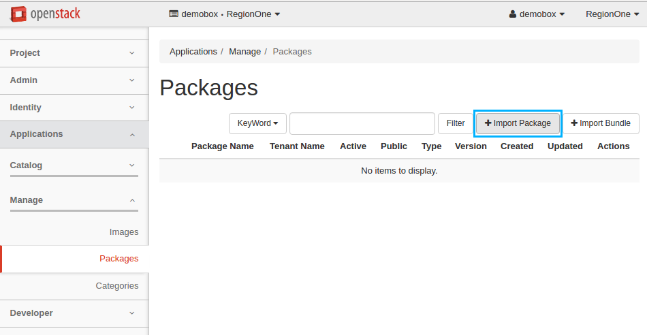
Task: Expand the Identity sidebar section
Action: pyautogui.click(x=74, y=108)
